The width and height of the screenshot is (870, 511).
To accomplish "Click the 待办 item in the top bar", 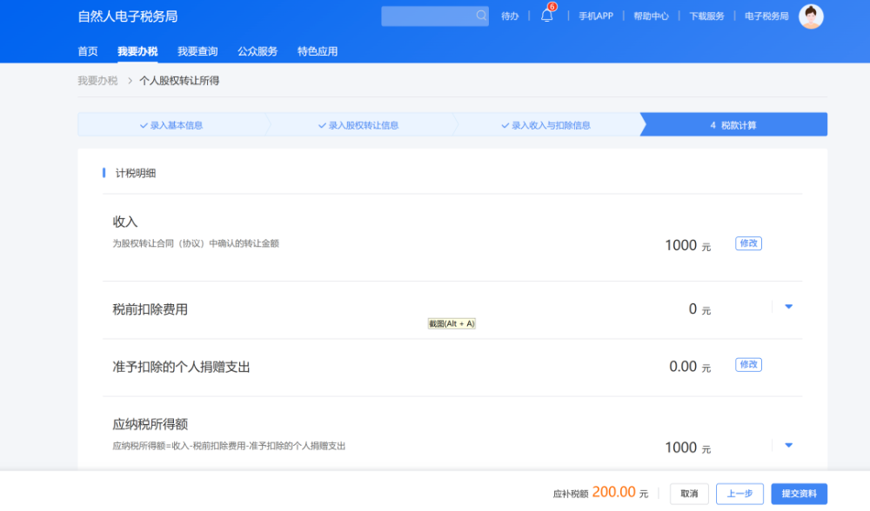I will click(x=510, y=16).
